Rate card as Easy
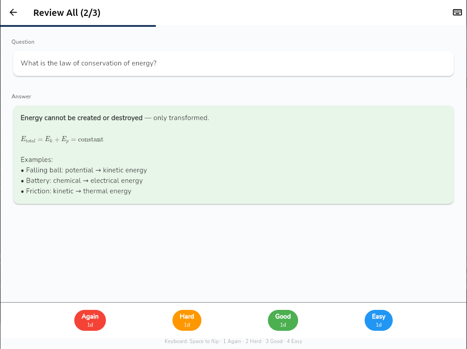 coord(379,320)
